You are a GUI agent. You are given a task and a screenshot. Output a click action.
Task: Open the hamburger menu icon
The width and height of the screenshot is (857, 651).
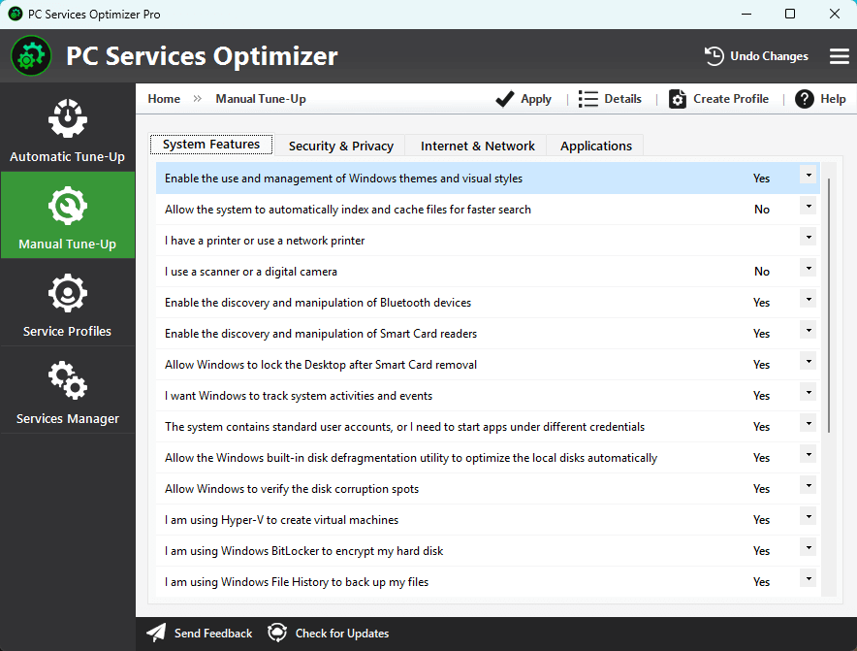tap(840, 56)
